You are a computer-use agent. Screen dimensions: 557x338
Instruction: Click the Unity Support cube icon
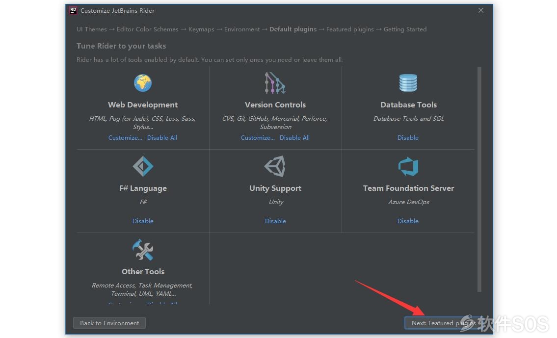coord(275,166)
